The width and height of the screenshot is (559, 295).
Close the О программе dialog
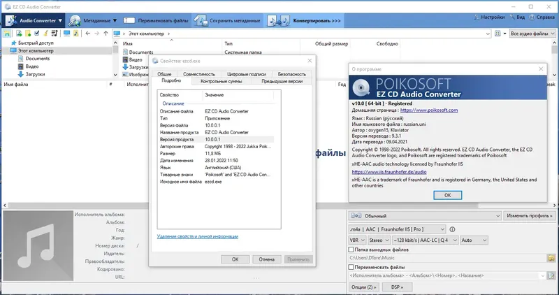pyautogui.click(x=541, y=69)
